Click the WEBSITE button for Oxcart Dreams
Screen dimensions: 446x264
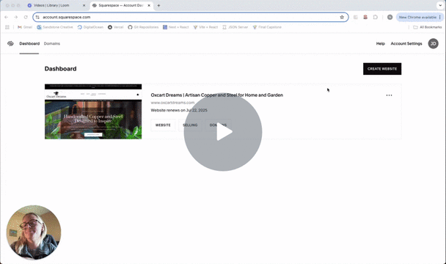(163, 125)
